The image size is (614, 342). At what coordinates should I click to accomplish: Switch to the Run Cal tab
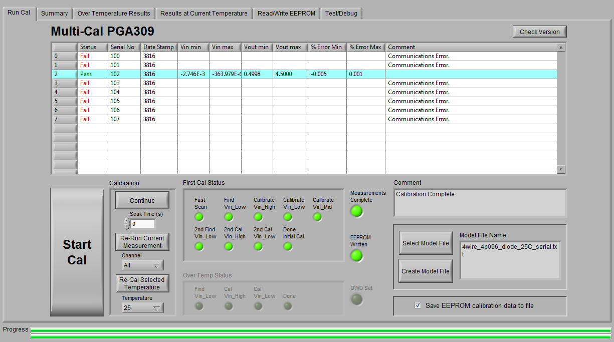[x=19, y=13]
